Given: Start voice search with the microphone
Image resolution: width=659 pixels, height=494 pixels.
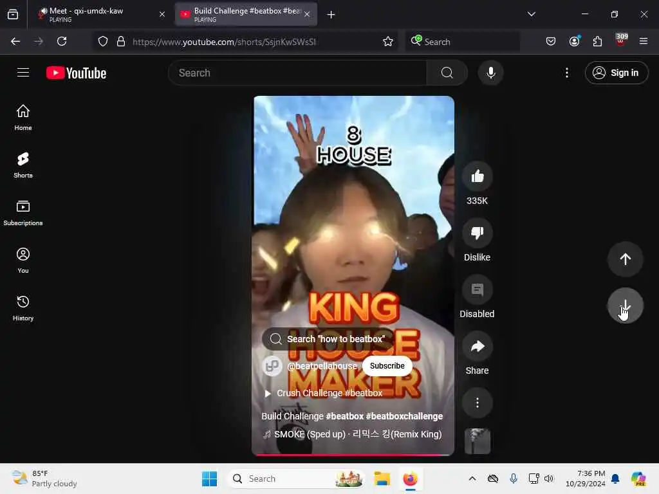Looking at the screenshot, I should (x=490, y=73).
